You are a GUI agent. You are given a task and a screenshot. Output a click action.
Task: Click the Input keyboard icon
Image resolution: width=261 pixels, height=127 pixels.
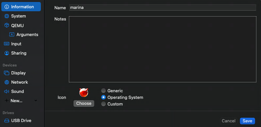(7, 44)
